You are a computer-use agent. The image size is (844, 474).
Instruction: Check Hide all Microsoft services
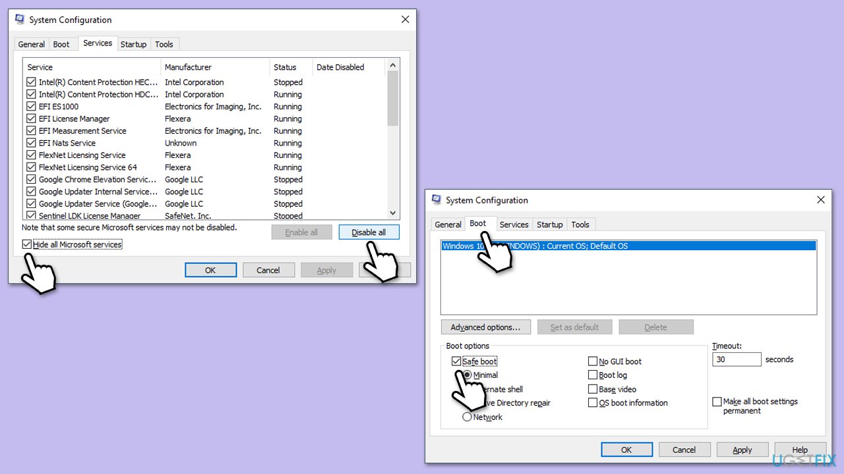[27, 245]
